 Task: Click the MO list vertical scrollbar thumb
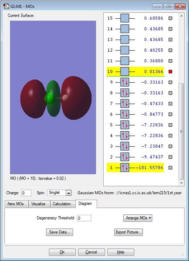tap(181, 132)
